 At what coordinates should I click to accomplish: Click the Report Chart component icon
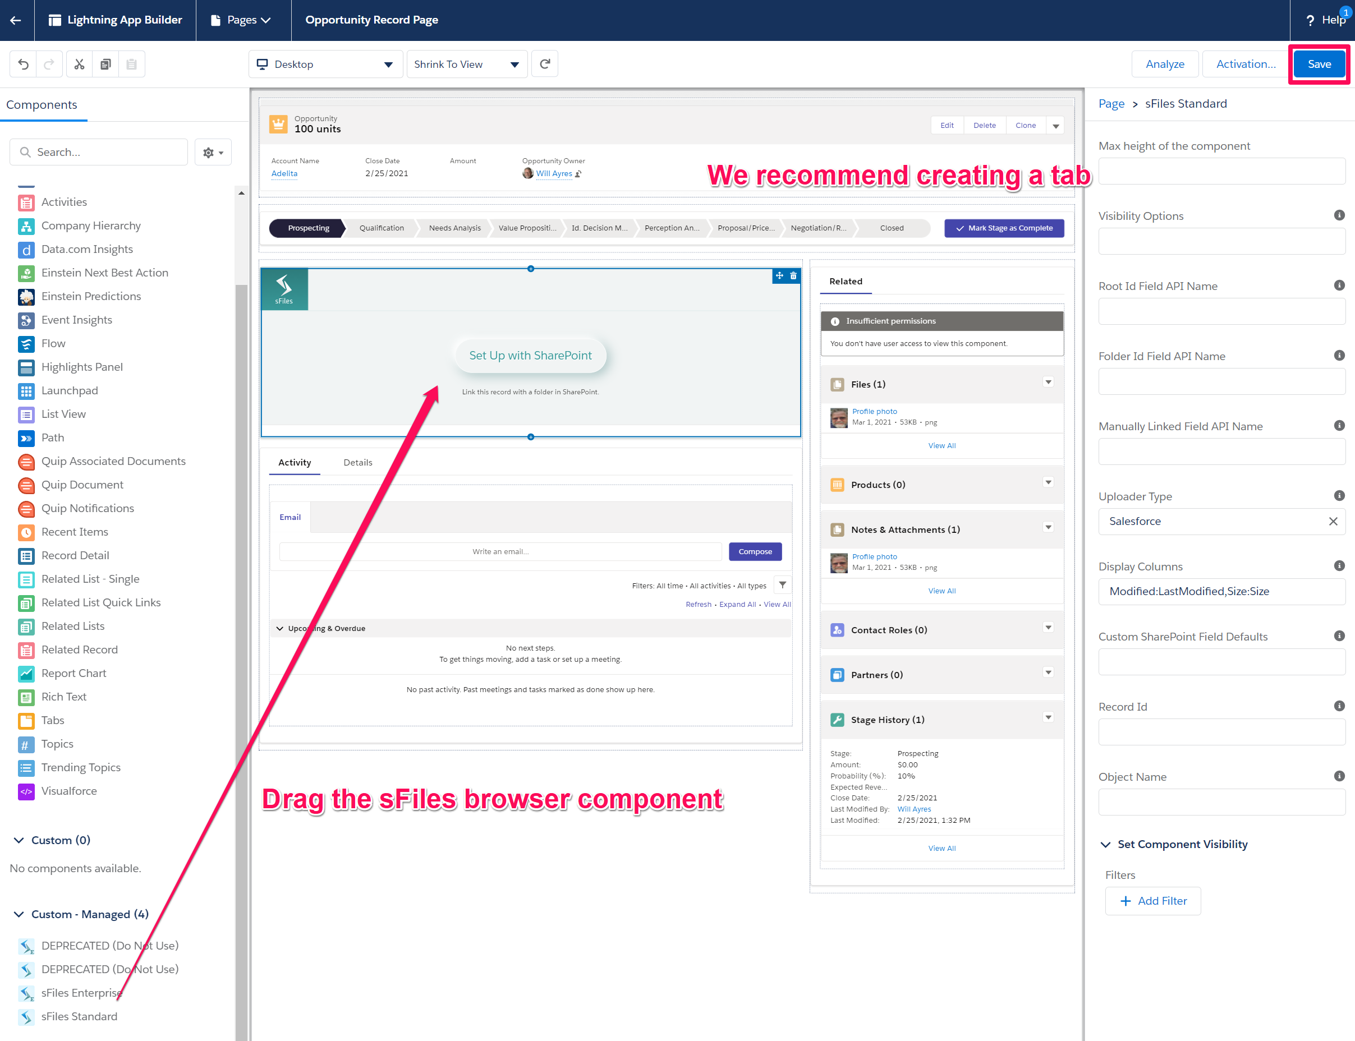coord(26,674)
